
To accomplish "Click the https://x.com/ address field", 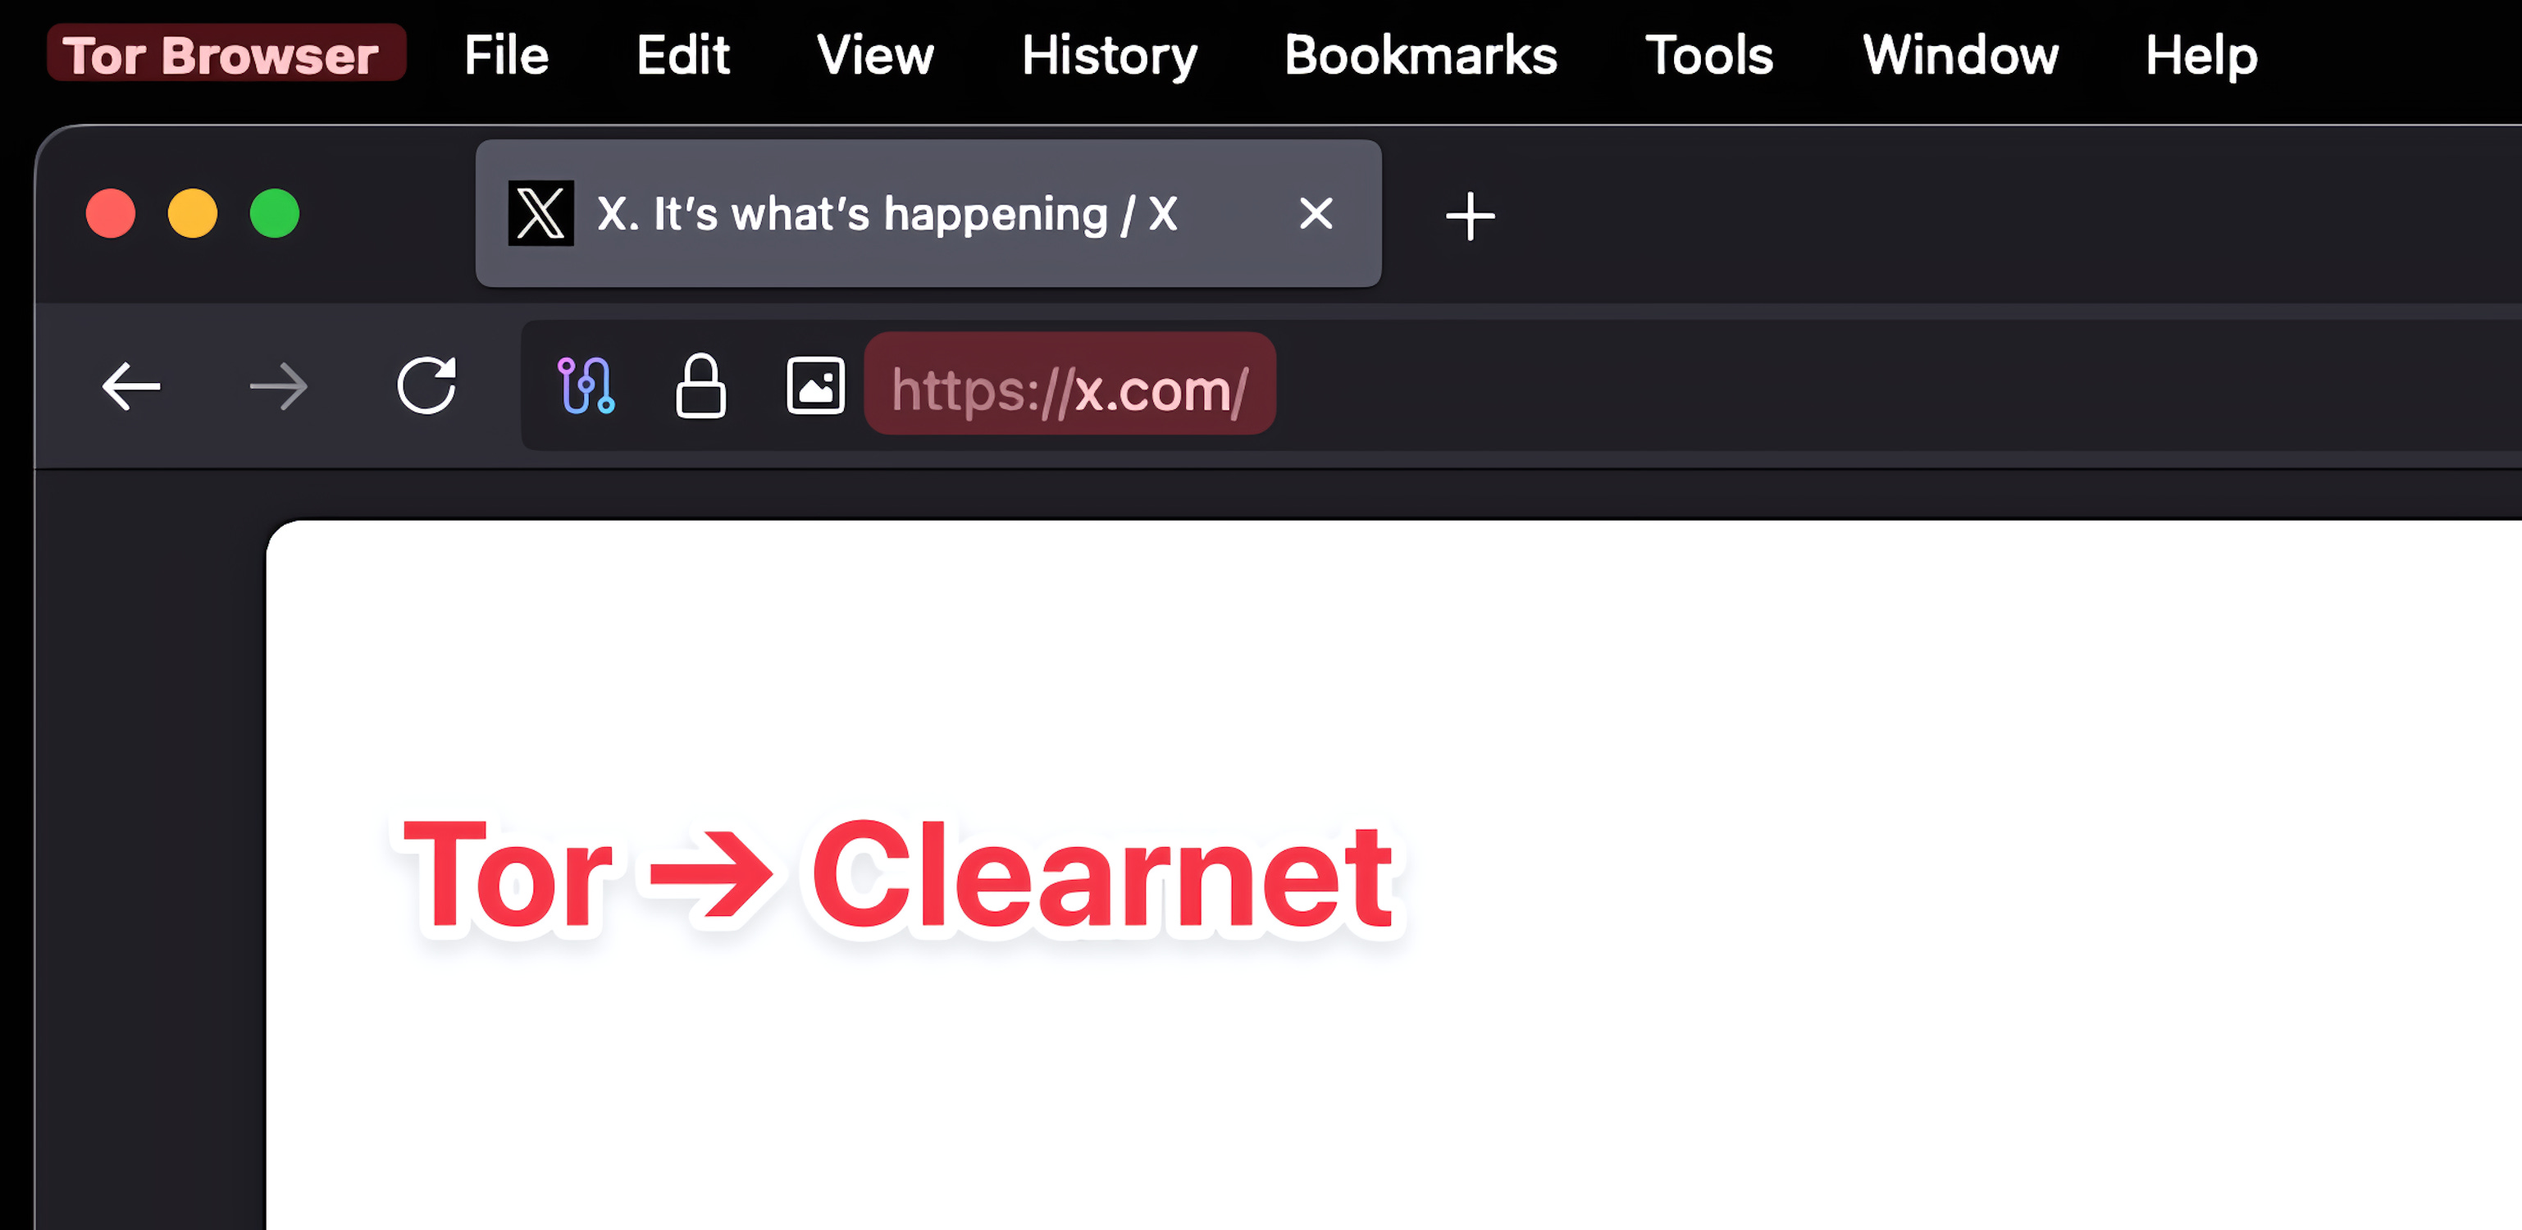I will click(x=1069, y=389).
